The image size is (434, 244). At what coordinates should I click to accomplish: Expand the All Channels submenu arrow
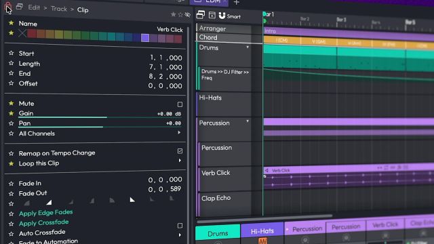click(x=179, y=133)
